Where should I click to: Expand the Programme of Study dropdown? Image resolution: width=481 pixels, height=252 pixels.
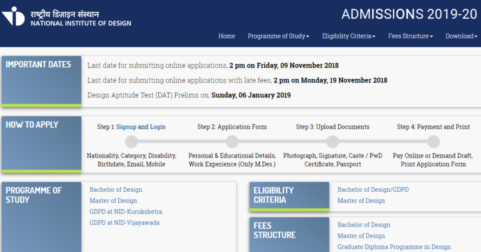pos(278,36)
